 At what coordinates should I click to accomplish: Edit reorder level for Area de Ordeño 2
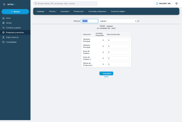[x=118, y=58]
